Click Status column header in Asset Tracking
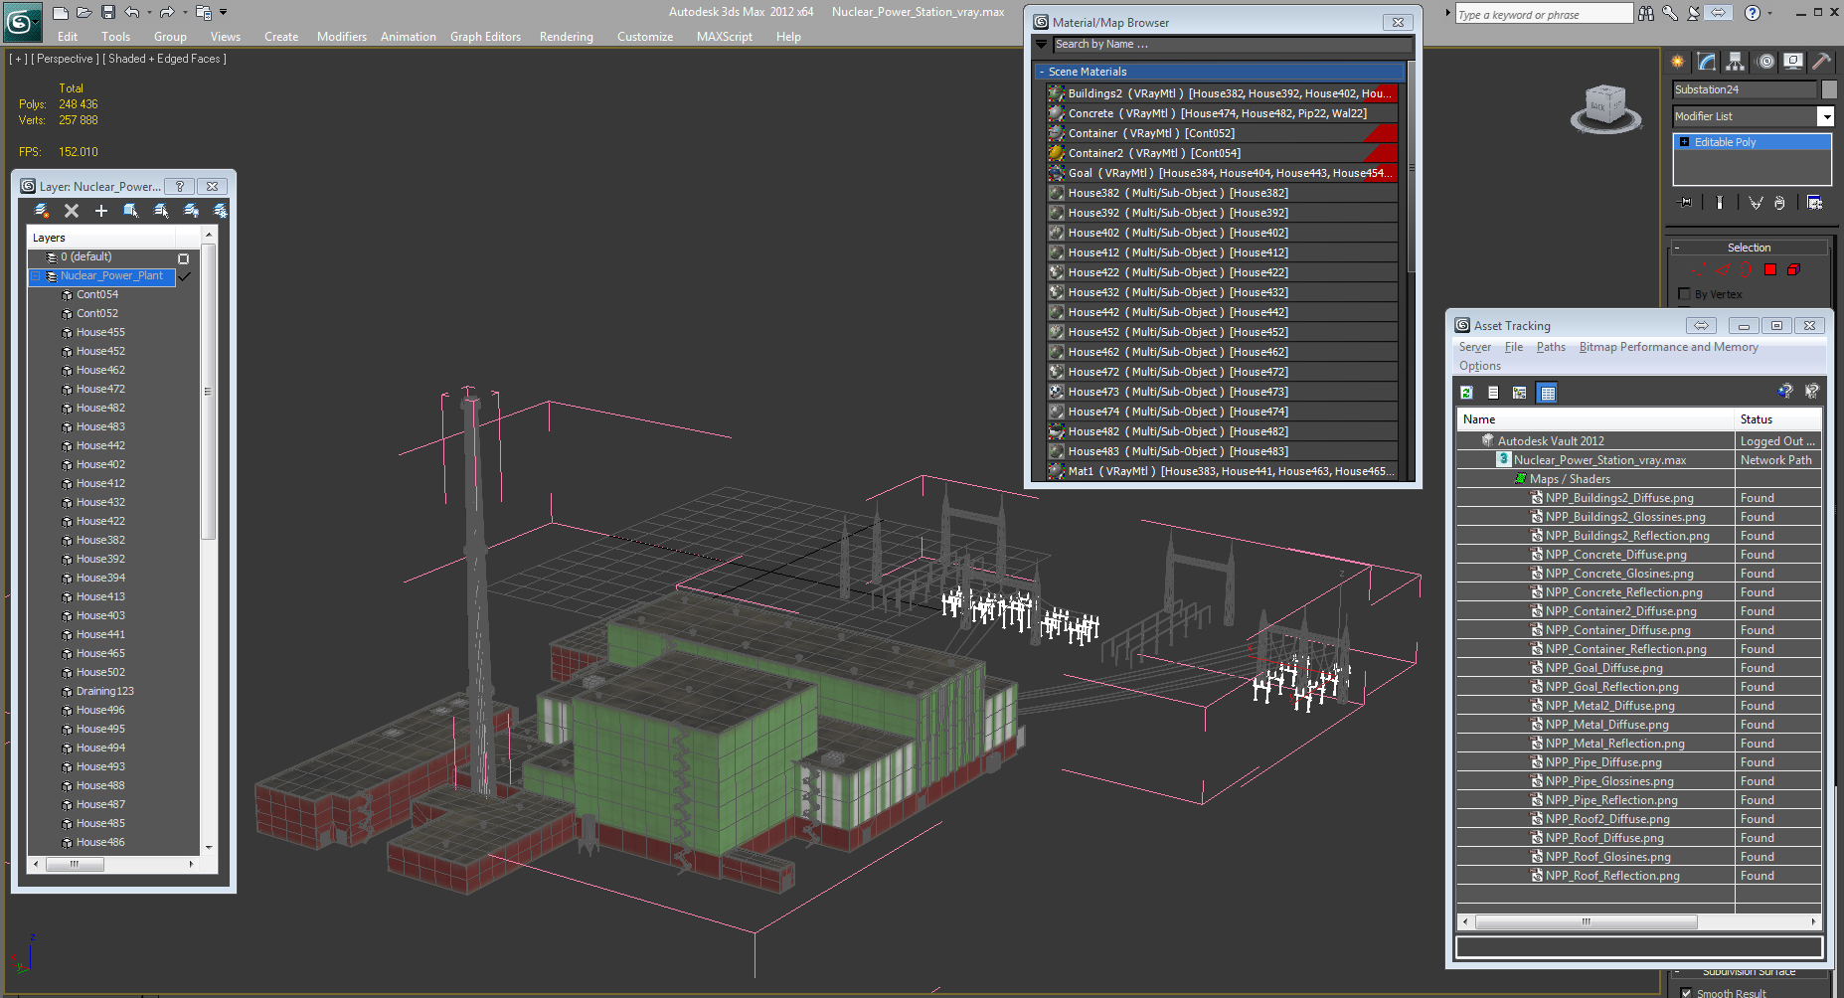 click(1778, 419)
